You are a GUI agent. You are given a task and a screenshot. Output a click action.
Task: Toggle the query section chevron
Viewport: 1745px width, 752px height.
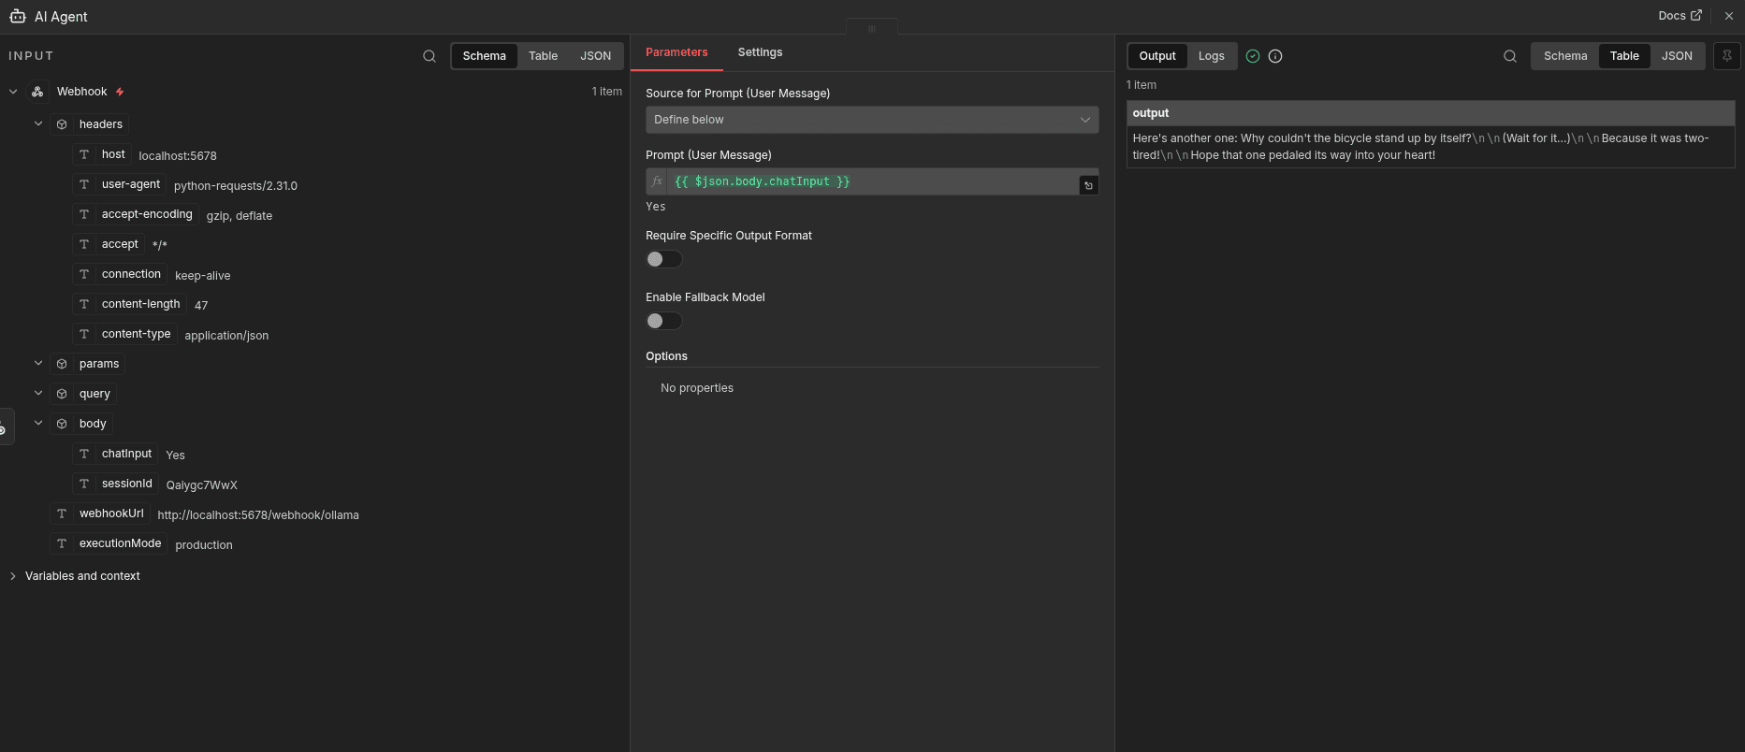[x=38, y=393]
